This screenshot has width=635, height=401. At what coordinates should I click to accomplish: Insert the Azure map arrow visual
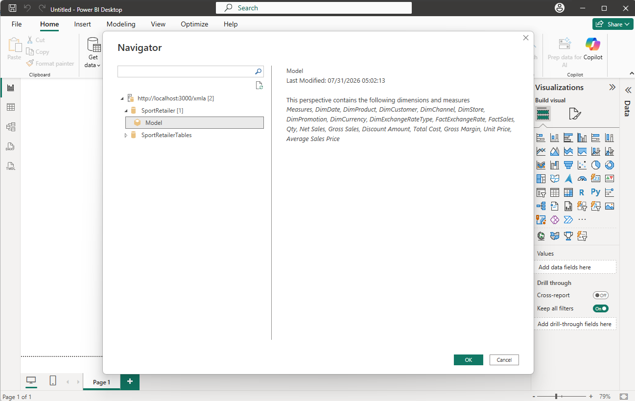pos(568,179)
